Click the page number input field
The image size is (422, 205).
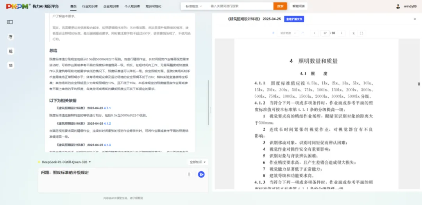[x=325, y=33]
